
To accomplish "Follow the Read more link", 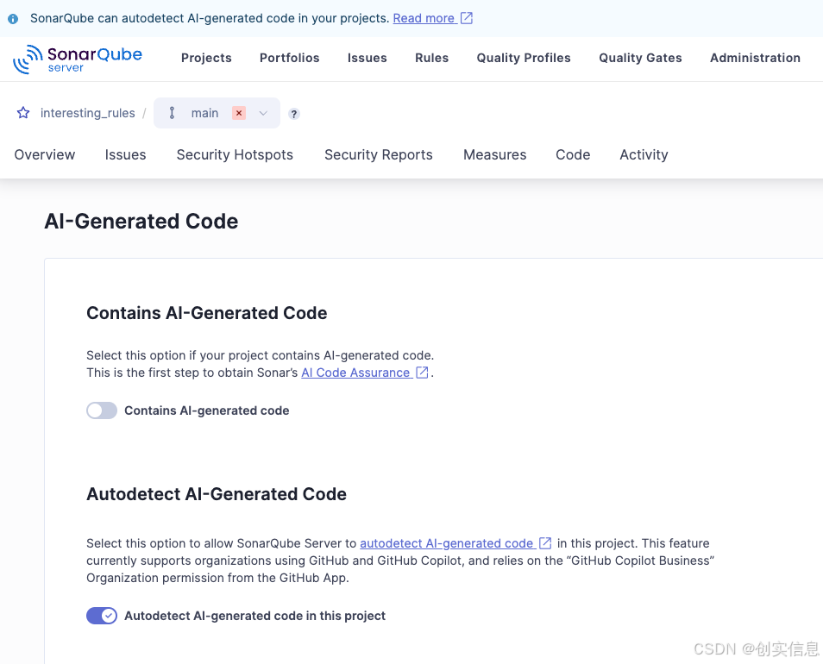I will coord(424,18).
